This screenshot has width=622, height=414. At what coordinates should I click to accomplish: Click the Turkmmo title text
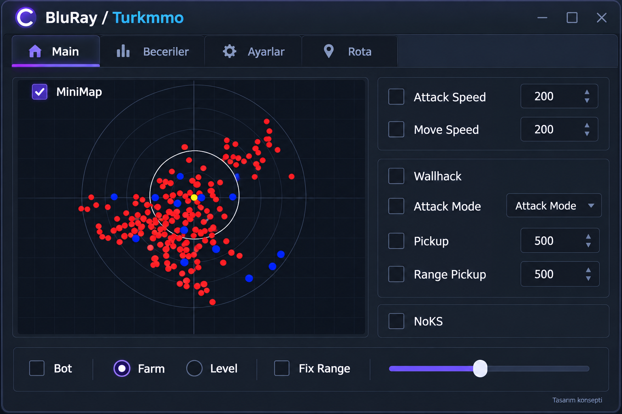(148, 18)
